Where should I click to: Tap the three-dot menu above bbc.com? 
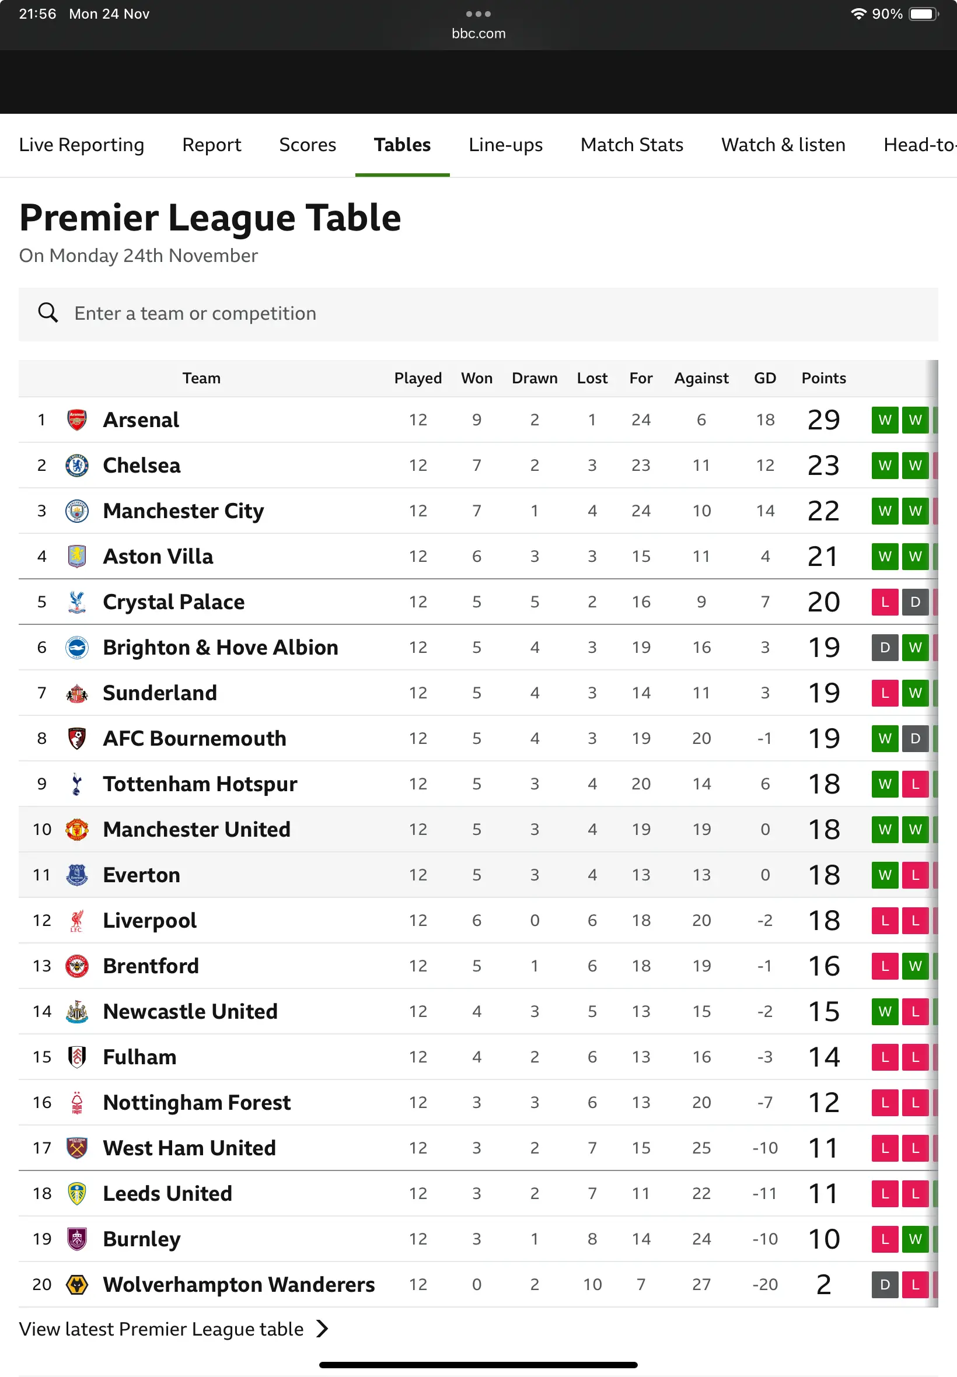point(478,14)
